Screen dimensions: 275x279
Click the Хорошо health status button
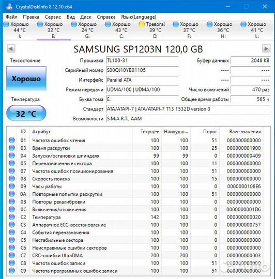coord(26,79)
